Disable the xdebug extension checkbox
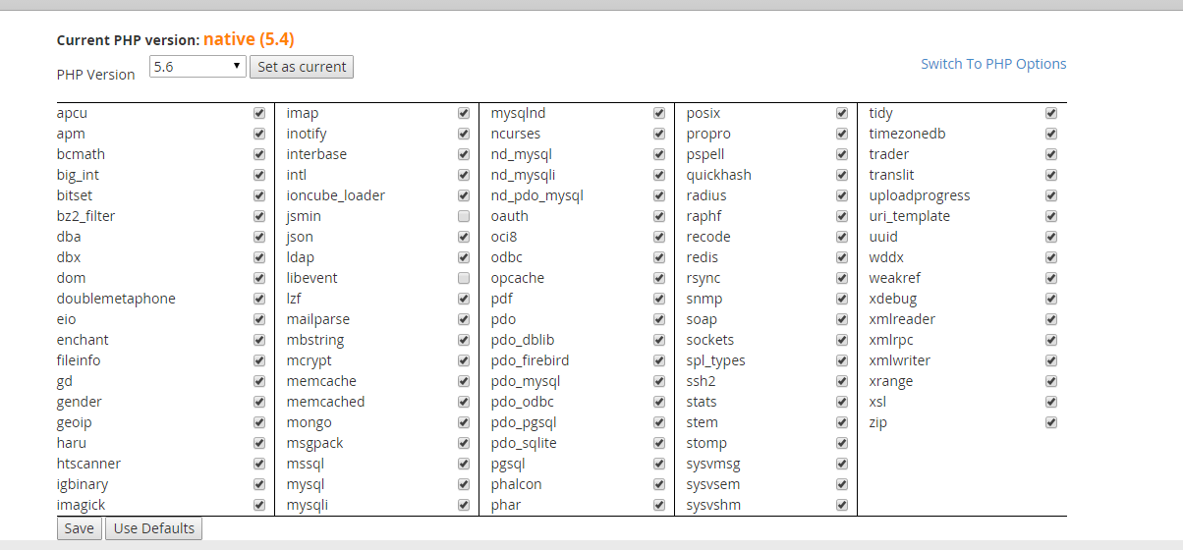1183x550 pixels. 1051,299
